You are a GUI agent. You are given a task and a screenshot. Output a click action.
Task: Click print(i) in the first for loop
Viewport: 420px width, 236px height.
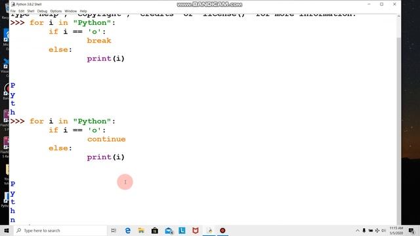click(x=106, y=58)
